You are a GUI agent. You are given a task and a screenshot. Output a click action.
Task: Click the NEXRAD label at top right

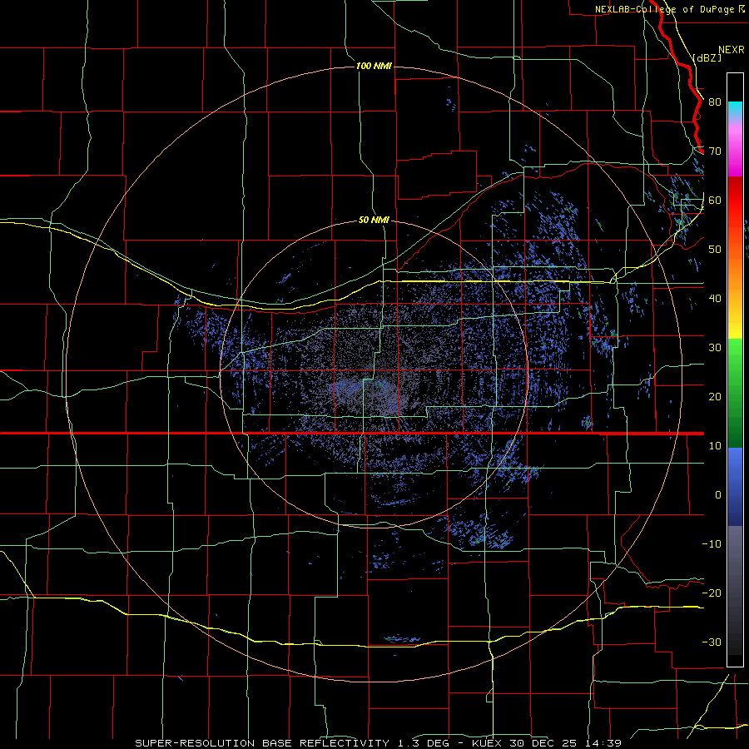[731, 50]
